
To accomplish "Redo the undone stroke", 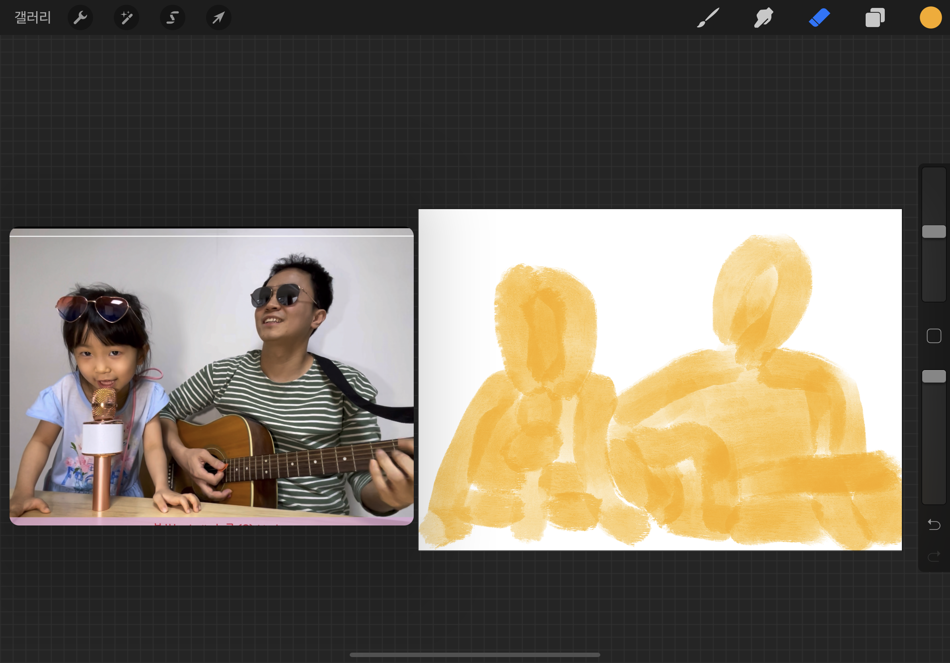I will point(934,556).
